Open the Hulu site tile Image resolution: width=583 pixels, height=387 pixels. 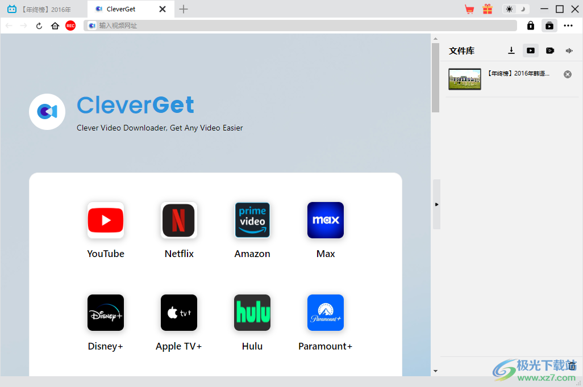point(252,313)
